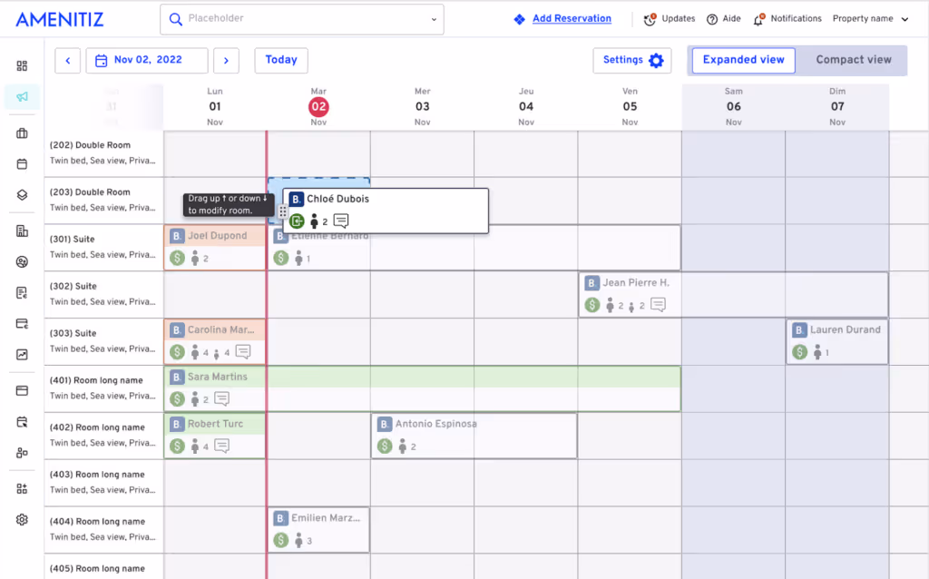929x579 pixels.
Task: Select the Mar 02 Nov day header
Action: pos(318,107)
